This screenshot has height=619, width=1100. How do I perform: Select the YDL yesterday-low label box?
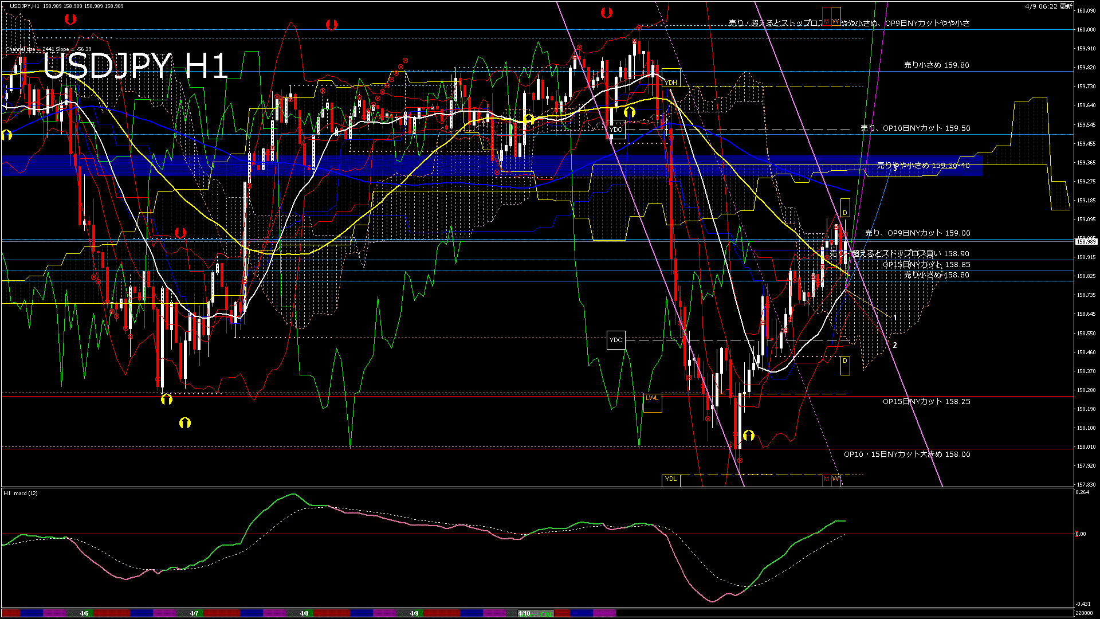671,479
